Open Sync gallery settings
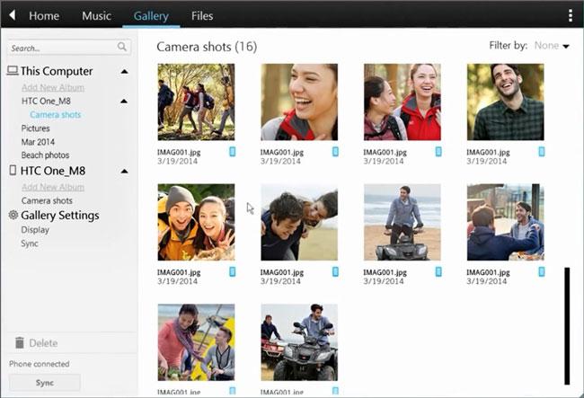Screen dimensions: 584x398 point(30,243)
